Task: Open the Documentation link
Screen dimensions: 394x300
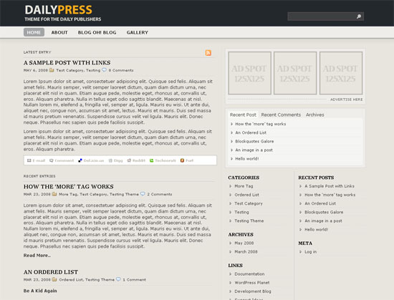Action: click(249, 274)
